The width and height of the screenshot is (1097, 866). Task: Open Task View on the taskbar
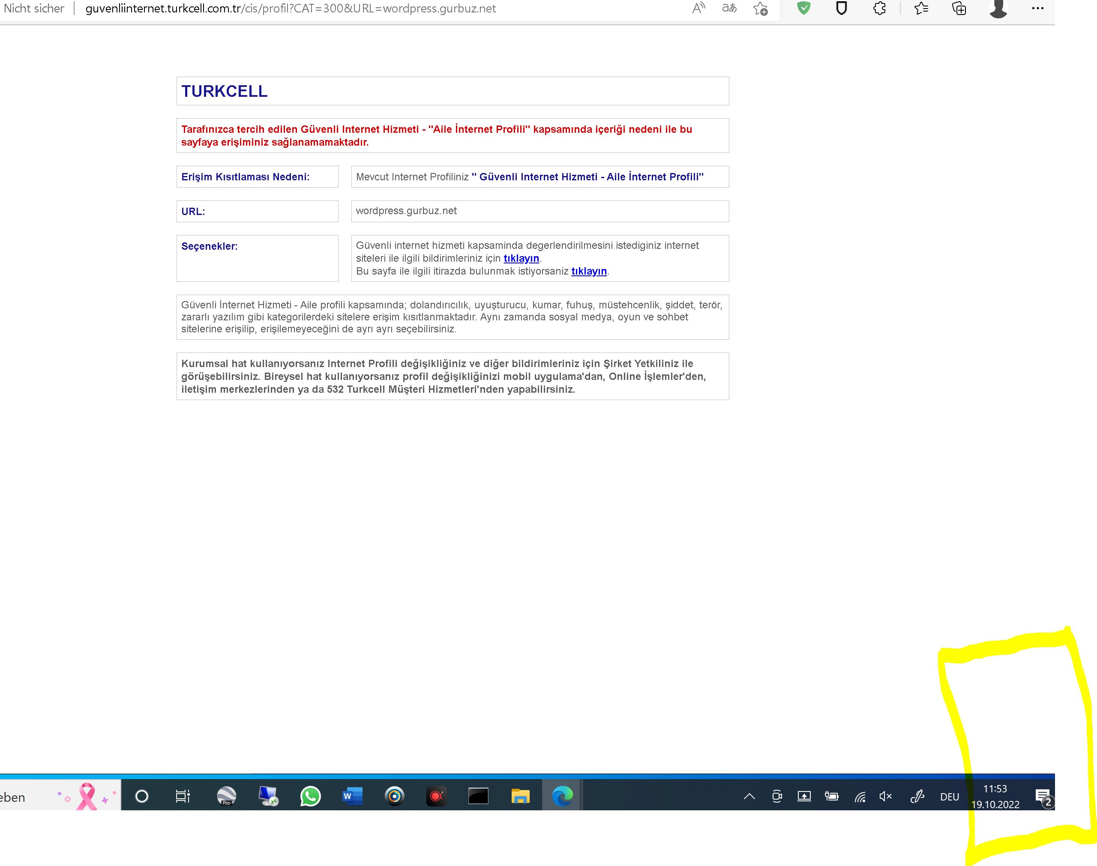pyautogui.click(x=183, y=796)
